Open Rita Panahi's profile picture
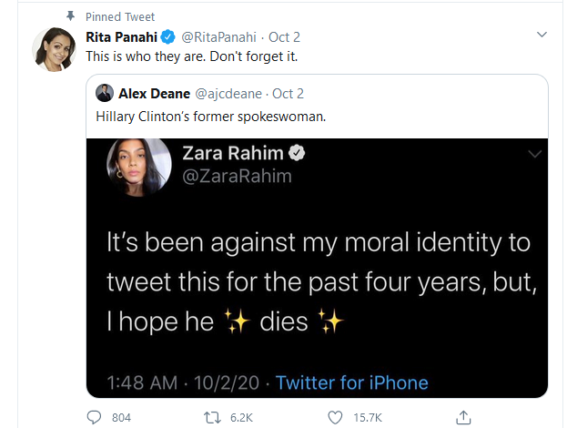 pyautogui.click(x=54, y=50)
